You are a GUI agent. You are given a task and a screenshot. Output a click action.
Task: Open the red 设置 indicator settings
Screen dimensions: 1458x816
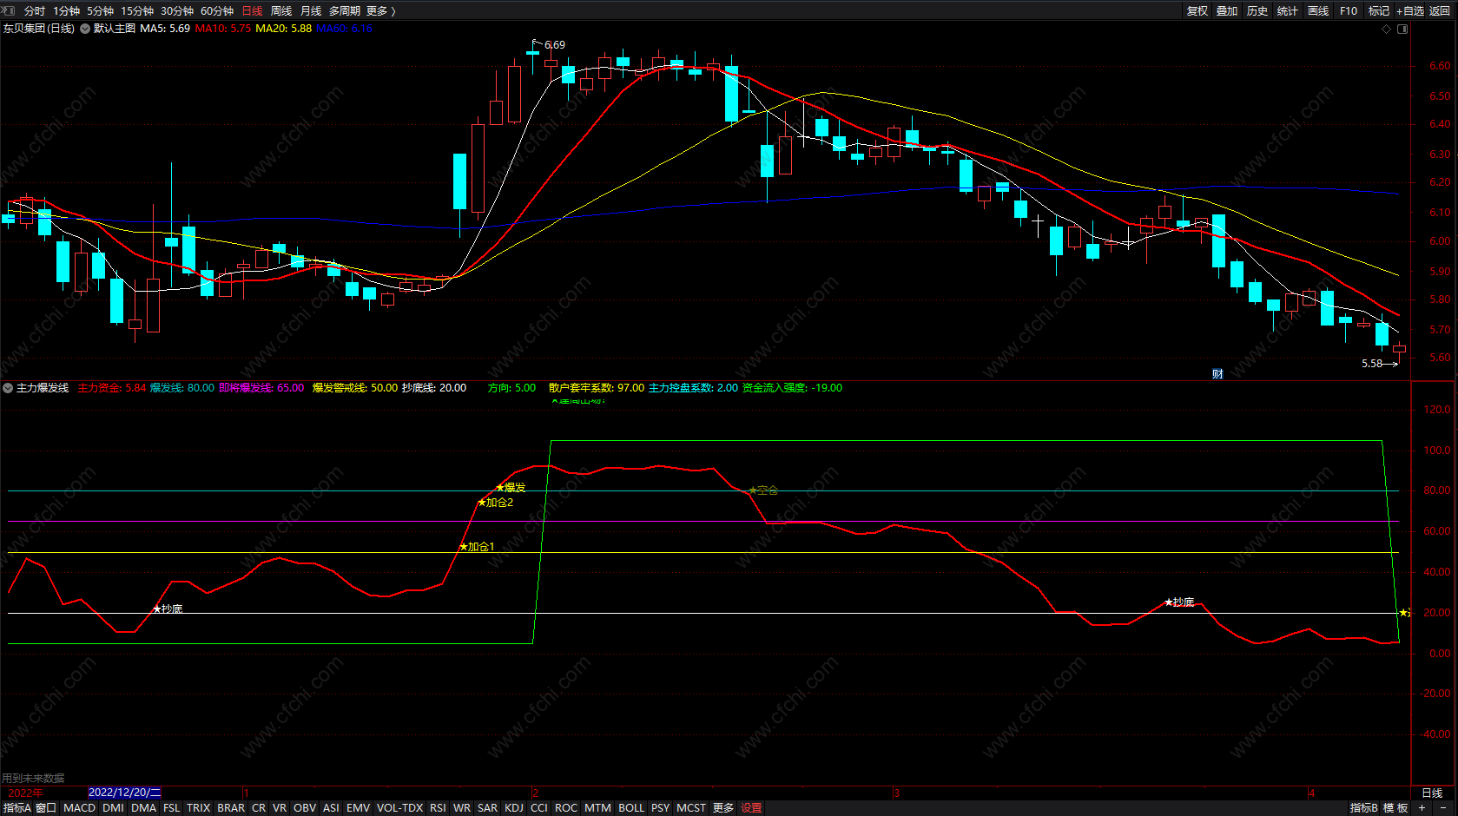(x=751, y=807)
